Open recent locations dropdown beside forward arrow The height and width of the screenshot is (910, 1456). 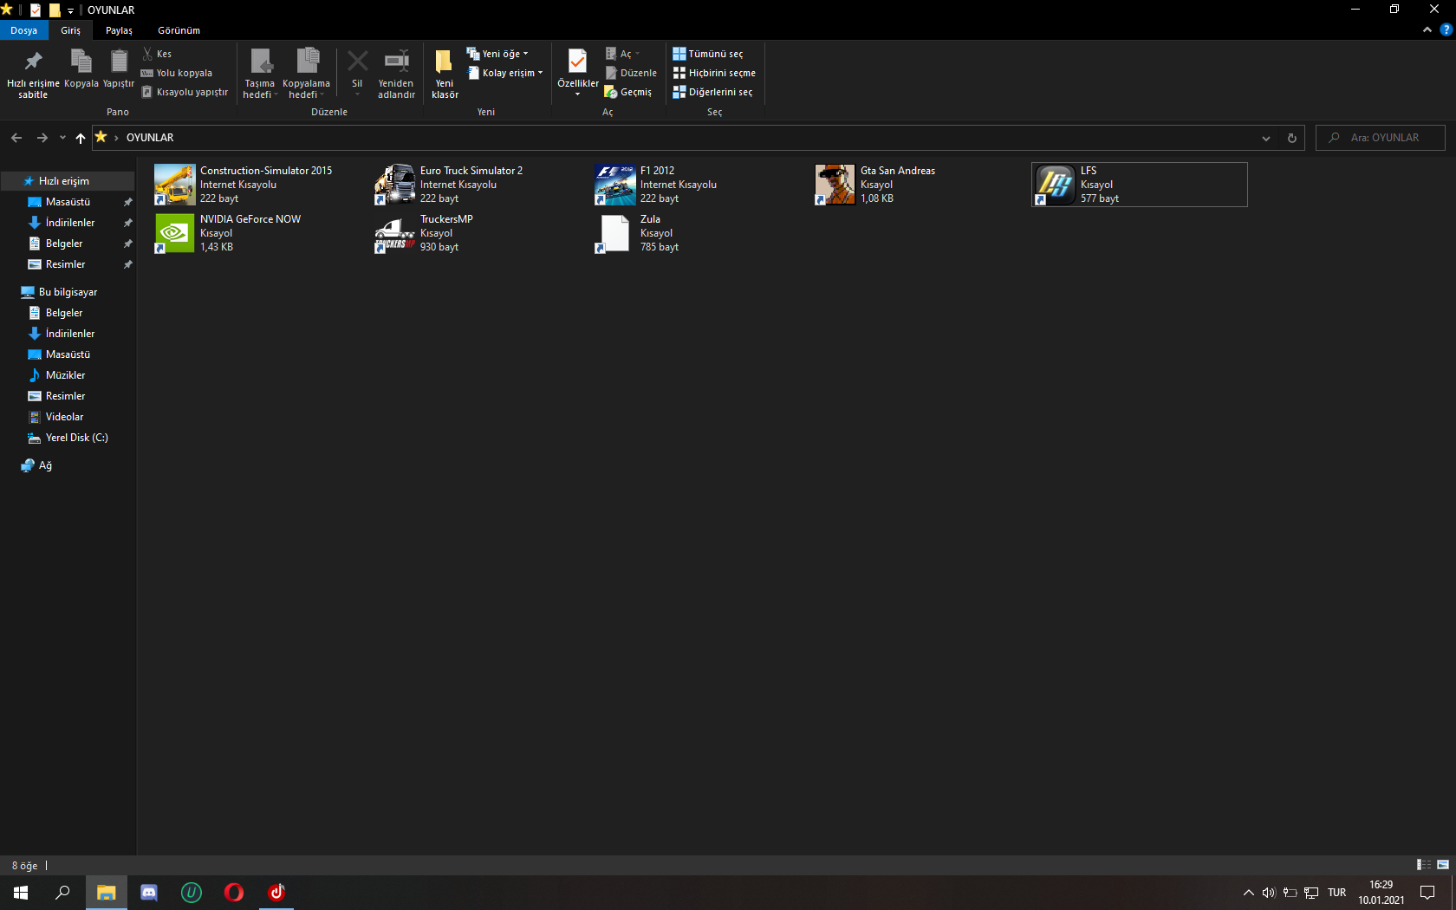pos(62,138)
